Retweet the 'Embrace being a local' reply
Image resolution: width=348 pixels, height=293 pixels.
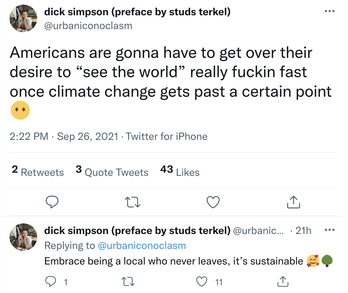[128, 281]
